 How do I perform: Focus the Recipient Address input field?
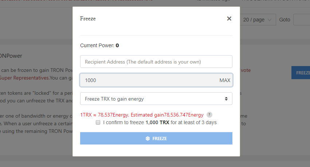[x=156, y=62]
